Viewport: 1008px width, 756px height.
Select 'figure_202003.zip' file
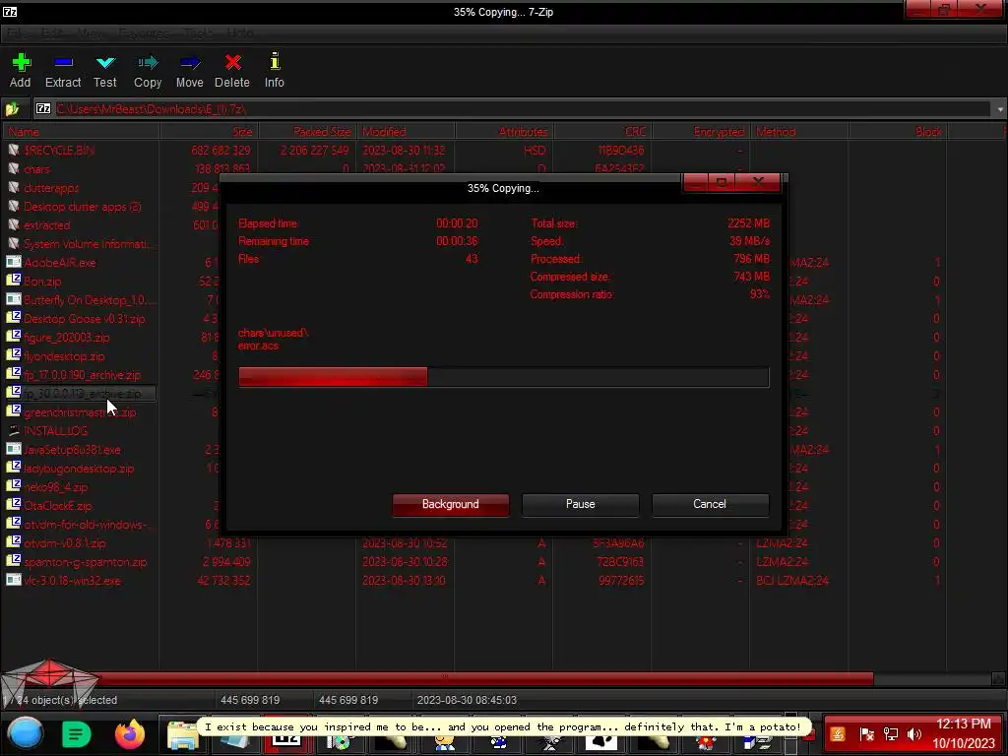click(x=66, y=337)
